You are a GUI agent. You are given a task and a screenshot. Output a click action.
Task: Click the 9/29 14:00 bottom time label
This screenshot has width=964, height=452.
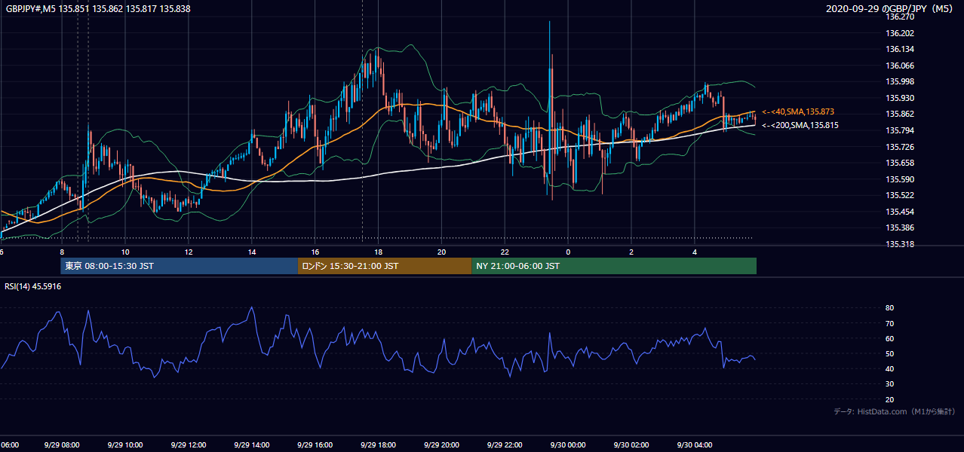click(x=252, y=445)
